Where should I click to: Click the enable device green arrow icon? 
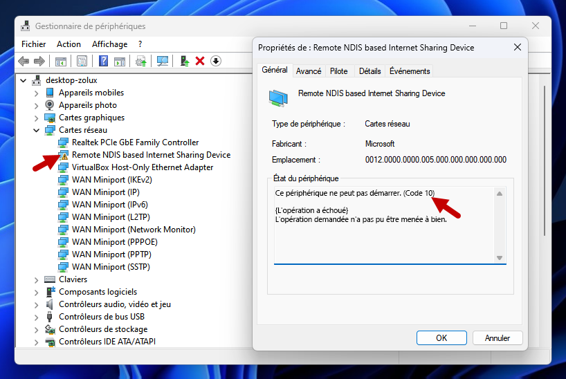tap(185, 61)
